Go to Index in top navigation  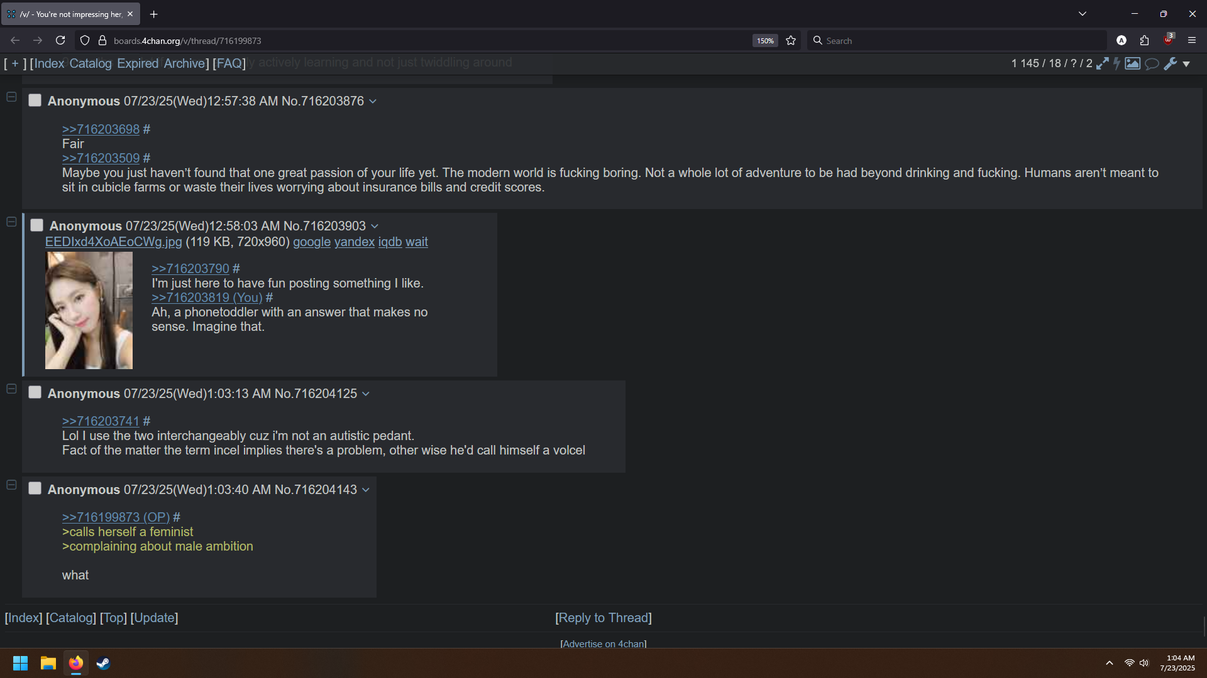(x=49, y=63)
